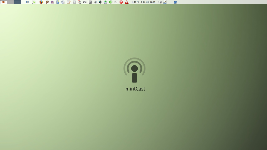Open the clock-and-document panel icon
The width and height of the screenshot is (267, 150).
coord(63,2)
